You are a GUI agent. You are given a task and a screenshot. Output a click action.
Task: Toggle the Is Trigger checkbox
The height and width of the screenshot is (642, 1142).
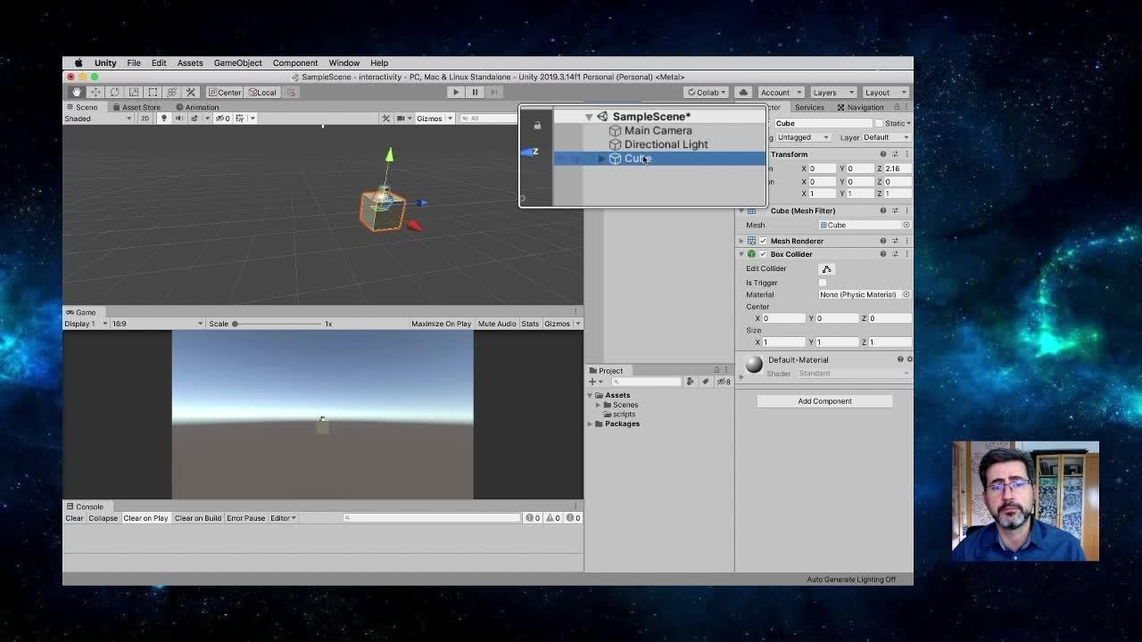coord(823,283)
